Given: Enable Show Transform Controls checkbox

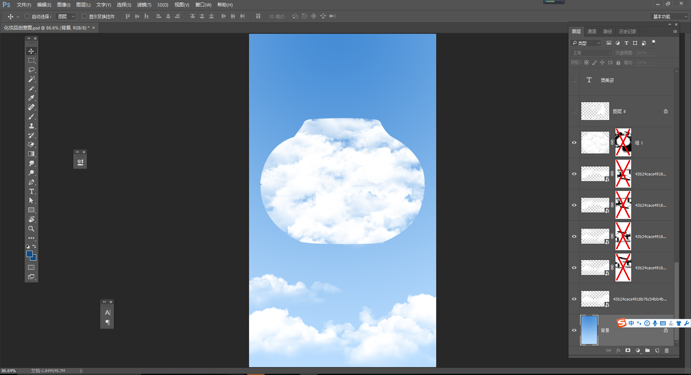Looking at the screenshot, I should [x=84, y=16].
